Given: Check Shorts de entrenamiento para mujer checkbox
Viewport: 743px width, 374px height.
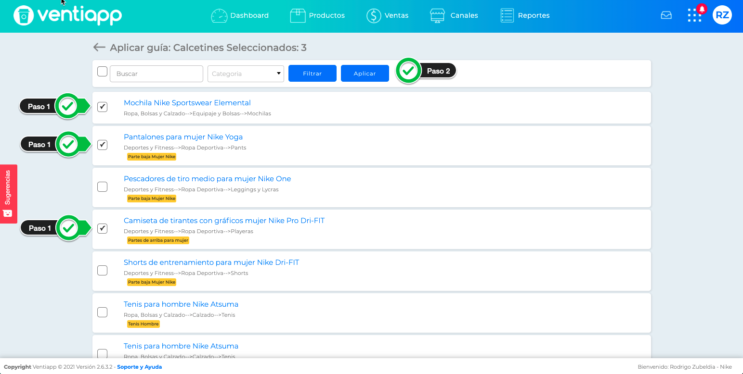Looking at the screenshot, I should [x=103, y=270].
